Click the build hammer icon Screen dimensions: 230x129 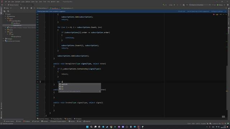(x=164, y=5)
